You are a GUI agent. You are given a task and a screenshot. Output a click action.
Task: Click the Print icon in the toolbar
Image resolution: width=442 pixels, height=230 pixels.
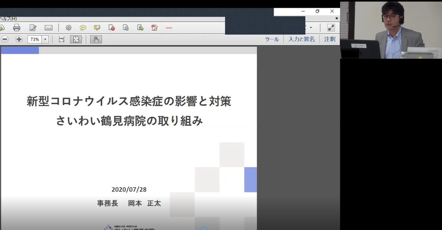pyautogui.click(x=17, y=27)
